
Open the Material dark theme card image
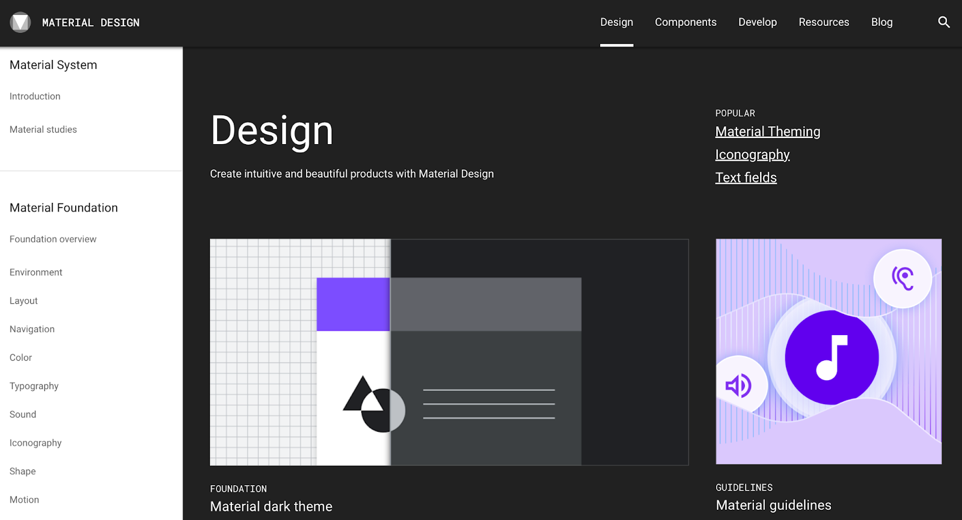[449, 352]
